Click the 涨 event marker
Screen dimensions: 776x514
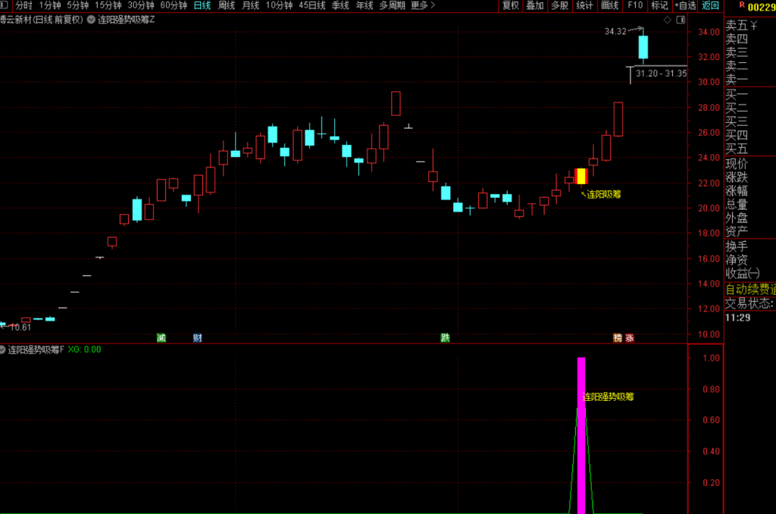(x=630, y=337)
